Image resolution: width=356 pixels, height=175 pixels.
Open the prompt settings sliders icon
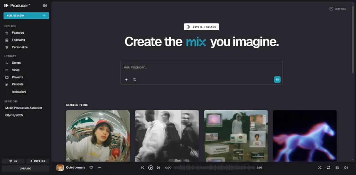135,80
